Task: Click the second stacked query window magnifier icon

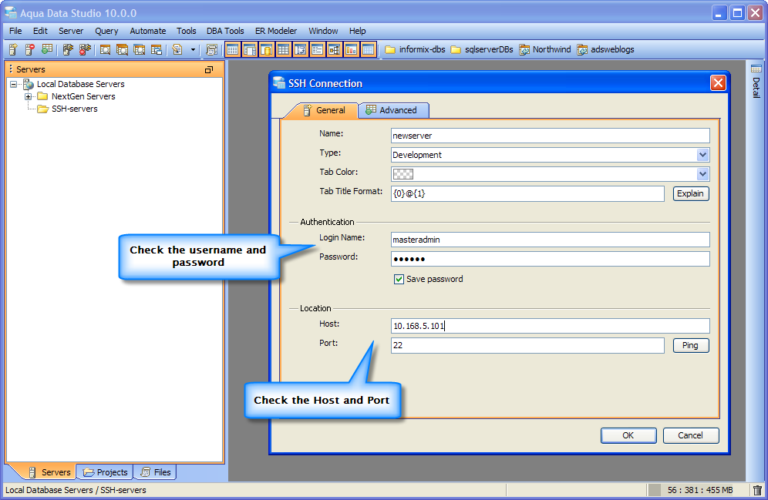Action: click(122, 49)
